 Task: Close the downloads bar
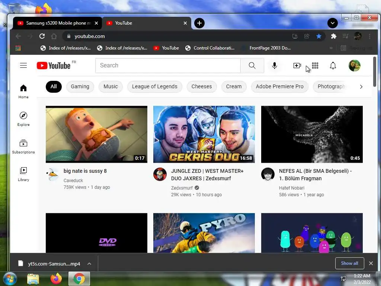tap(371, 263)
